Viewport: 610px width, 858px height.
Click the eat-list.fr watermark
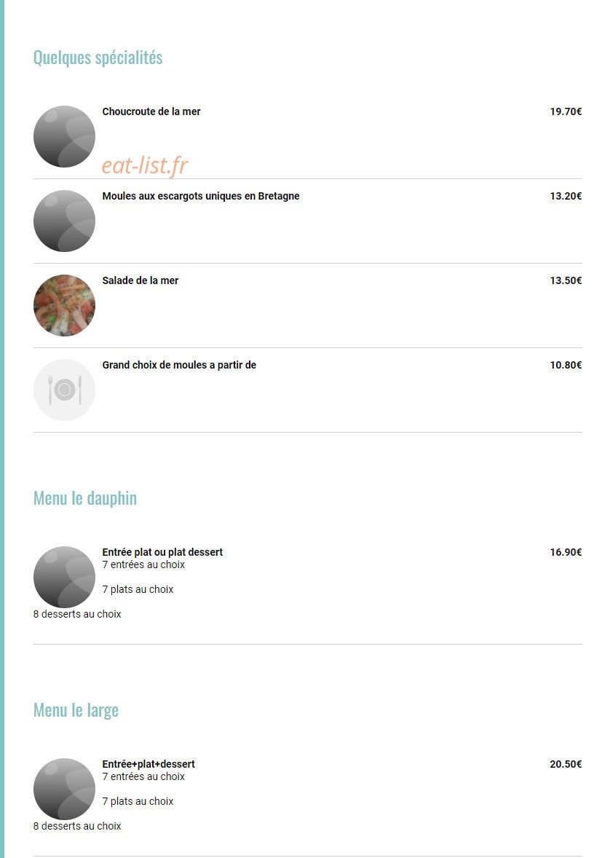tap(145, 166)
